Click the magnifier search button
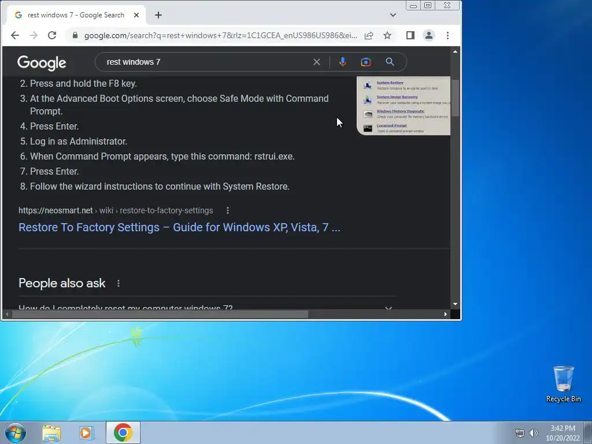Screen dimensions: 592x444 (390, 62)
